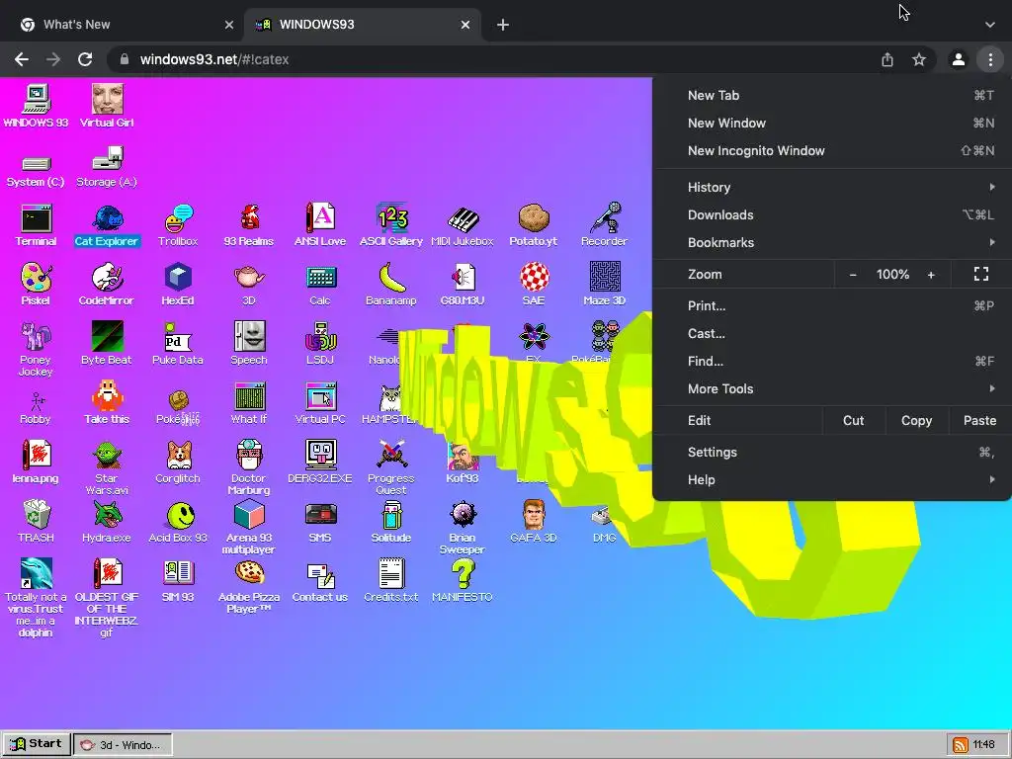The height and width of the screenshot is (759, 1012).
Task: Enter fullscreen via zoom row icon
Action: point(981,275)
